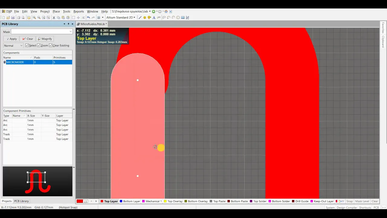Open the Place menu

point(56,12)
